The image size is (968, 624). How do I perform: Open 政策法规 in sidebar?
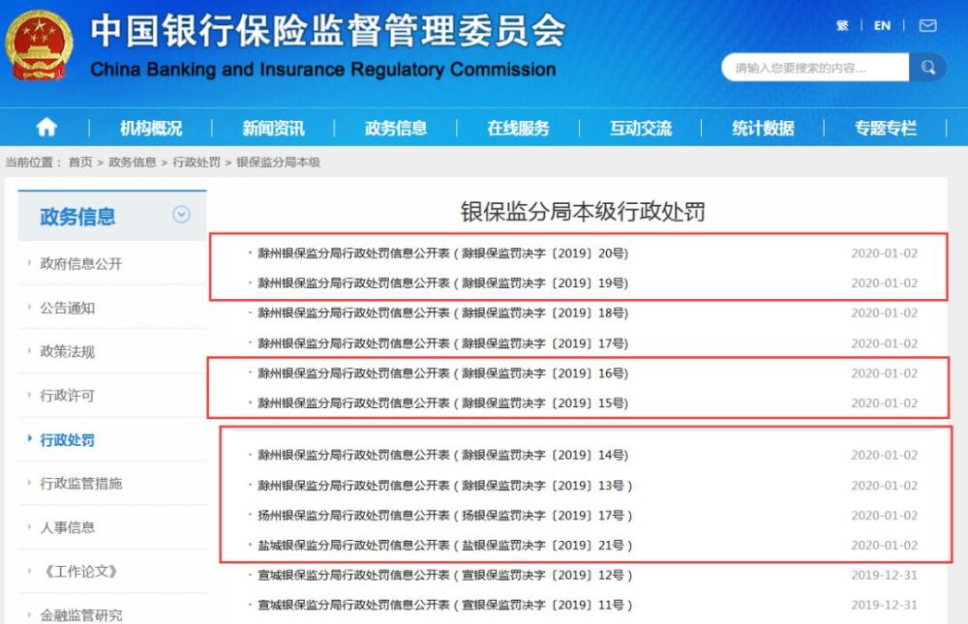click(68, 351)
